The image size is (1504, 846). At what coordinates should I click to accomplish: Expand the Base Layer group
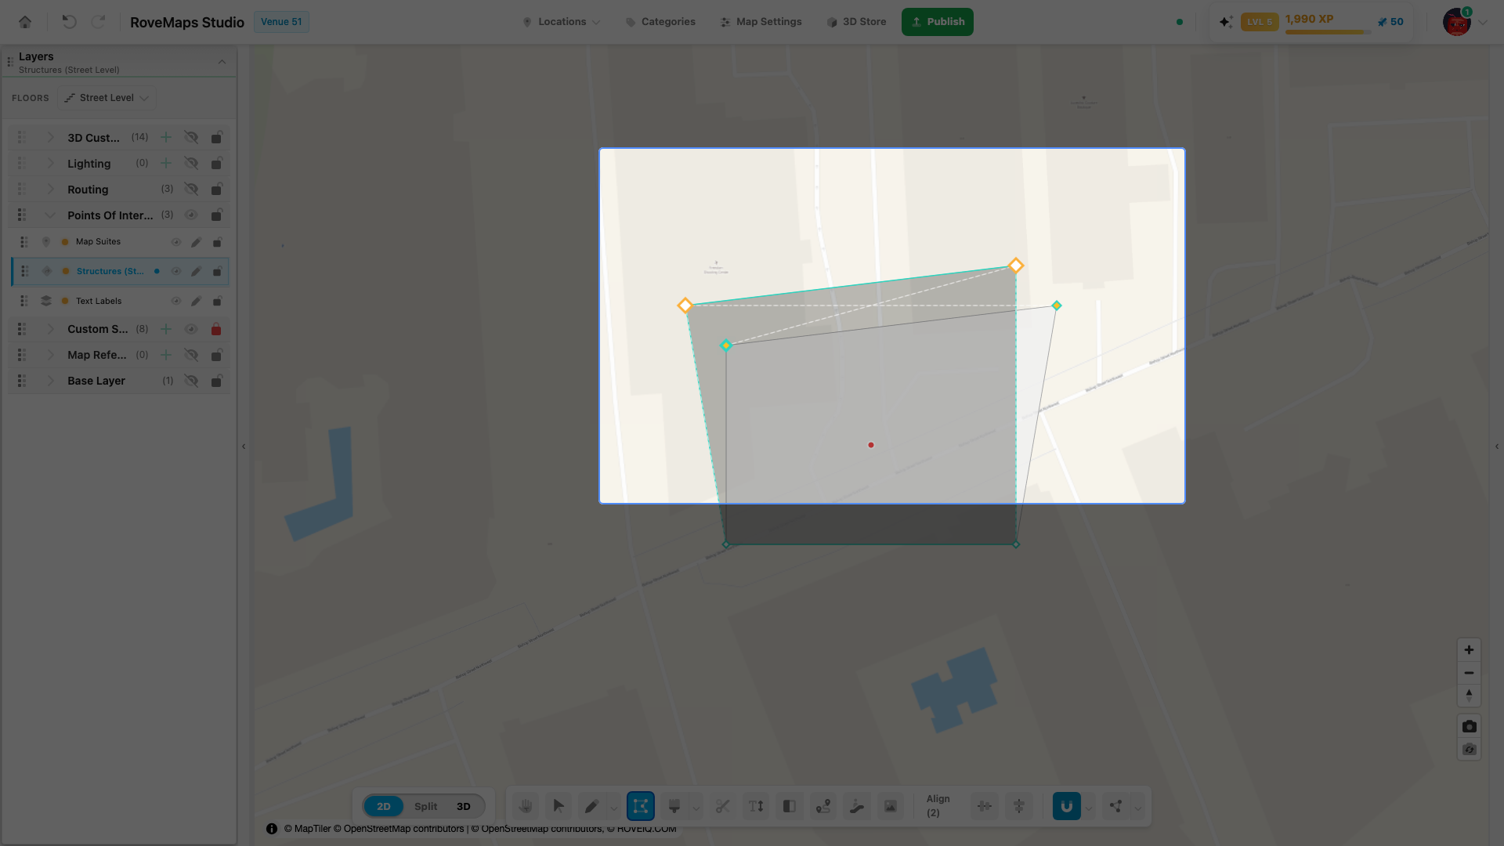(50, 381)
